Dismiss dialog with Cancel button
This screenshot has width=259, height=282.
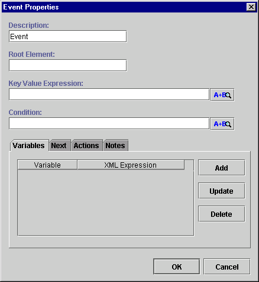pos(227,267)
